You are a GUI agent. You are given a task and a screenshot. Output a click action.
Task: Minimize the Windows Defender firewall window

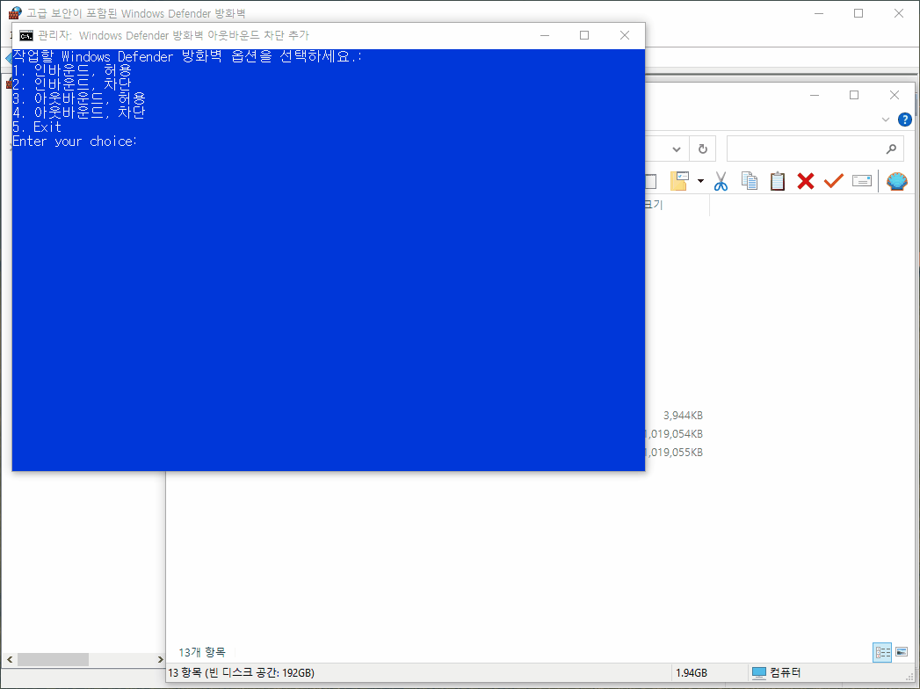click(818, 13)
